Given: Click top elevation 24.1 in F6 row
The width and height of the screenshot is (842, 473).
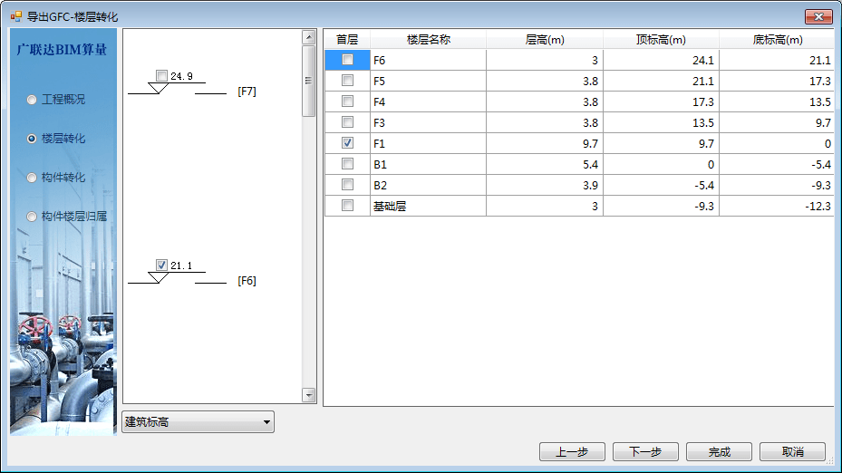Looking at the screenshot, I should point(661,60).
